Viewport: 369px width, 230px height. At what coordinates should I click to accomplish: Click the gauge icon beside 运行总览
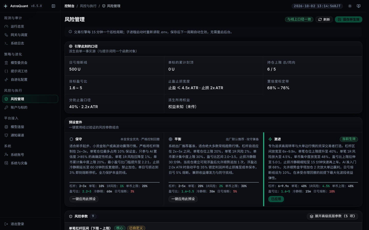[6, 26]
